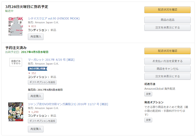
Task: Click 変更 under 発送オプション
Action: click(148, 120)
